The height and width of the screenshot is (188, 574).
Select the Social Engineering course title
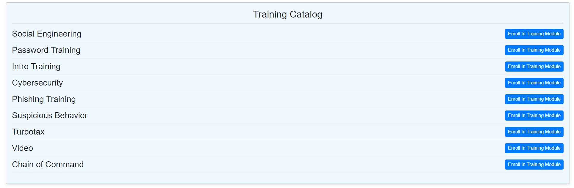47,34
